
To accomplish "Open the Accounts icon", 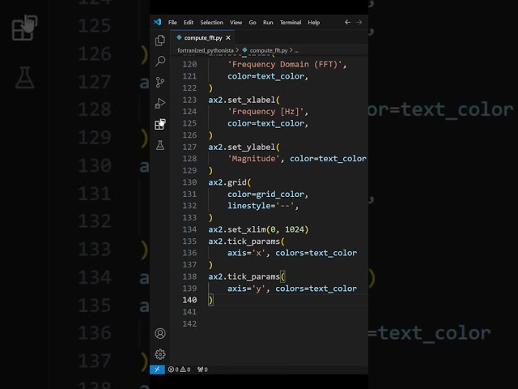I will (x=160, y=333).
